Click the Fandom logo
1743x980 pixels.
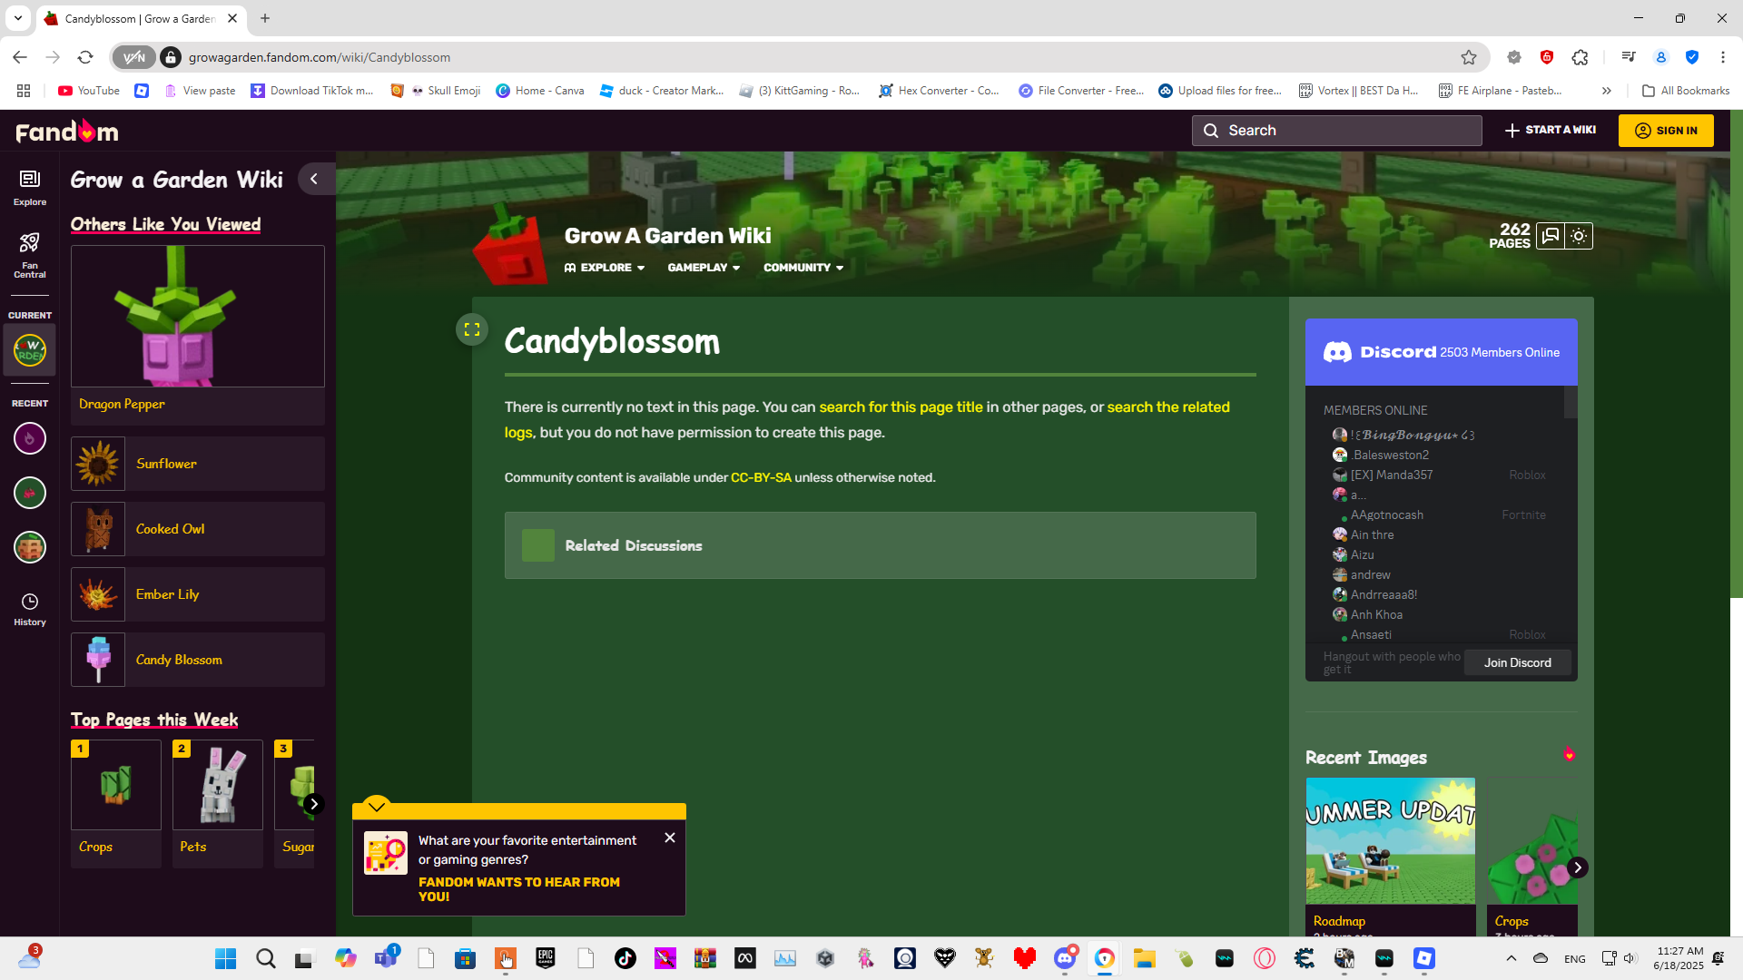pos(67,132)
